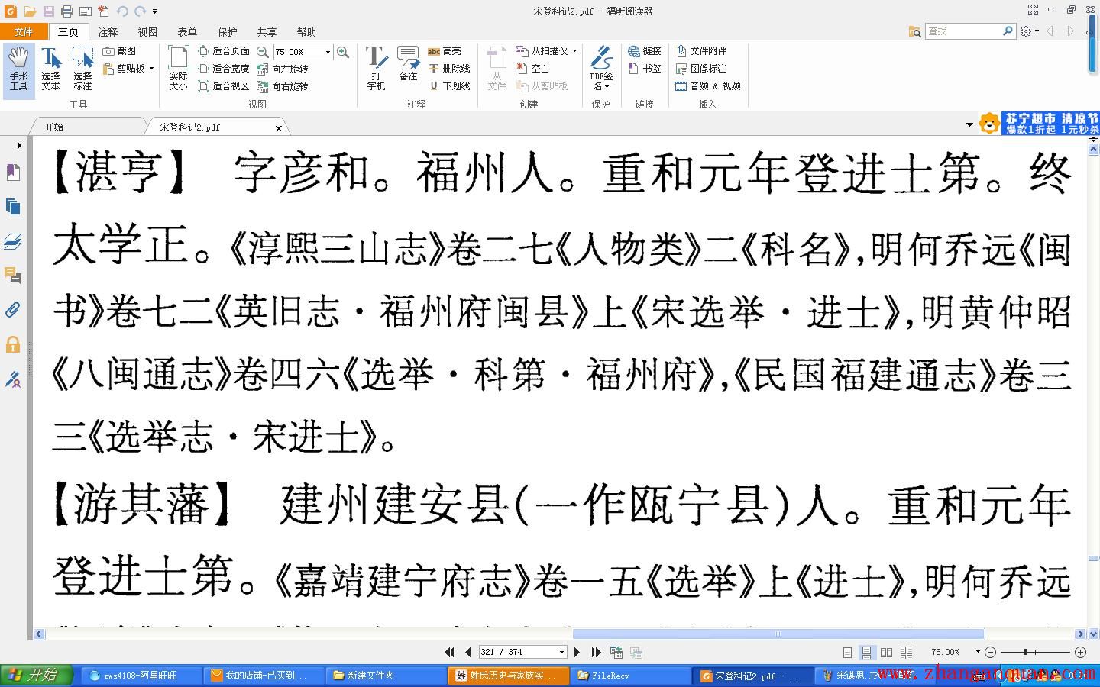
Task: Click the status bar zoom slider
Action: [1035, 652]
